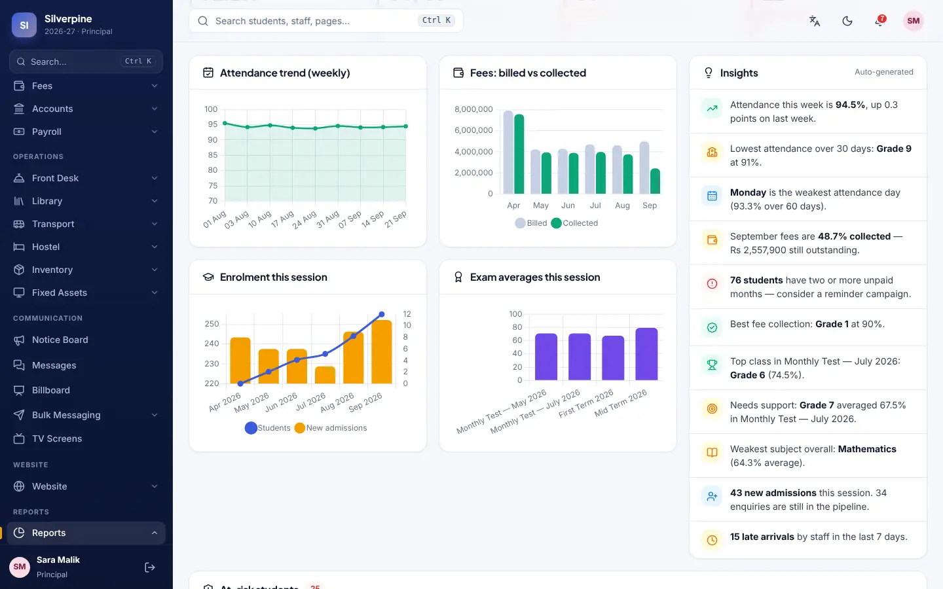Expand the Bulk Messaging chevron

point(155,415)
